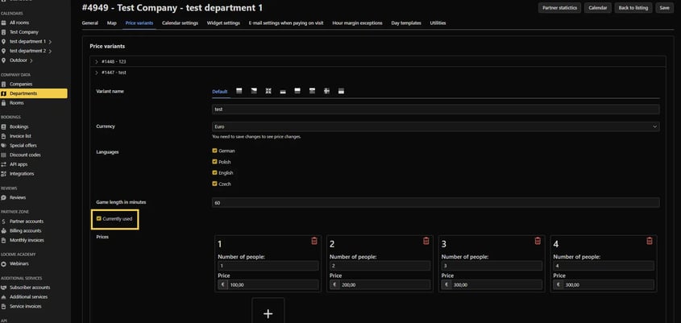Switch to the Calendar settings tab
This screenshot has width=681, height=323.
(x=180, y=23)
